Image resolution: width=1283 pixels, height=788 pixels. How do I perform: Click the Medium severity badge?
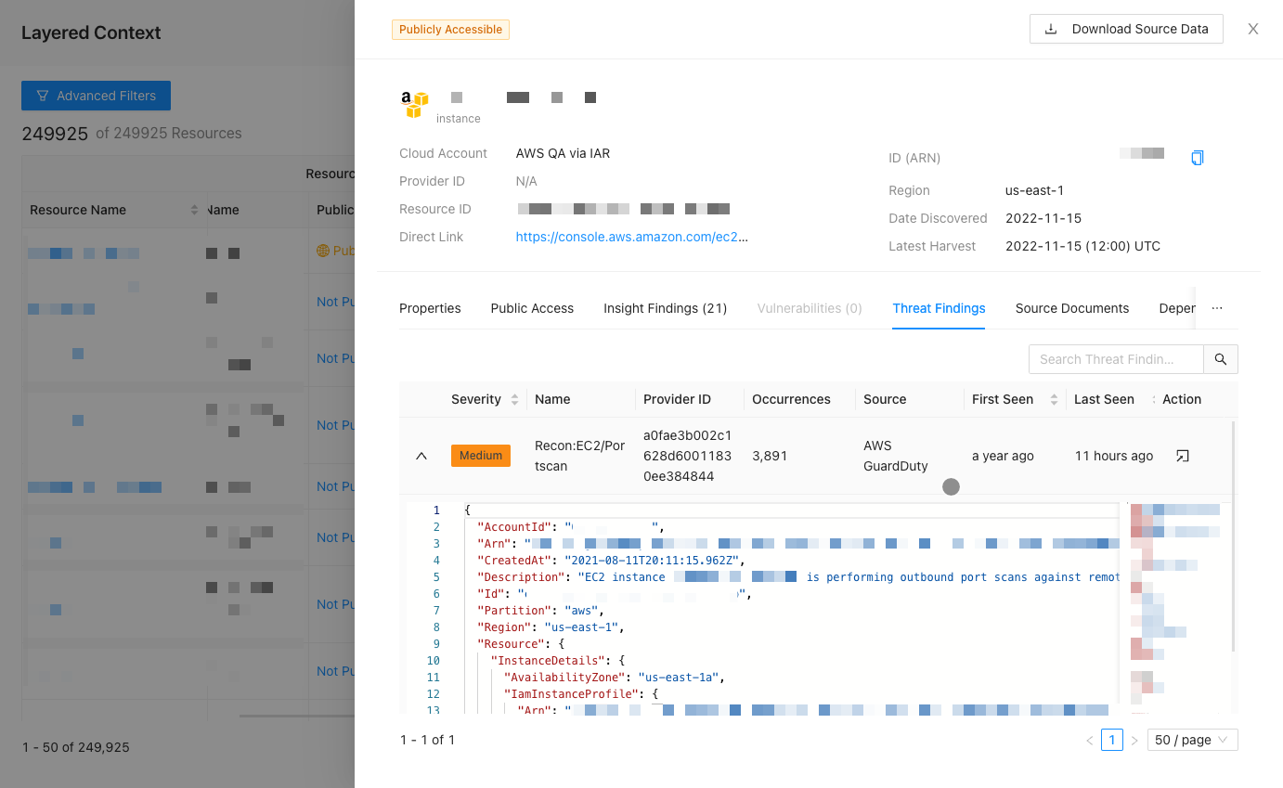click(x=481, y=456)
